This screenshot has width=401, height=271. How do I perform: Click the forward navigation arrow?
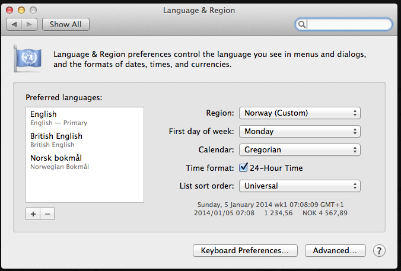[x=30, y=24]
